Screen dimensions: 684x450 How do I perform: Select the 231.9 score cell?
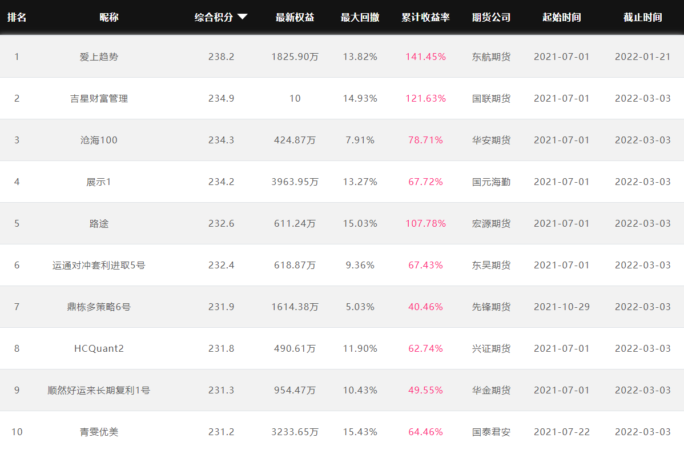point(221,307)
